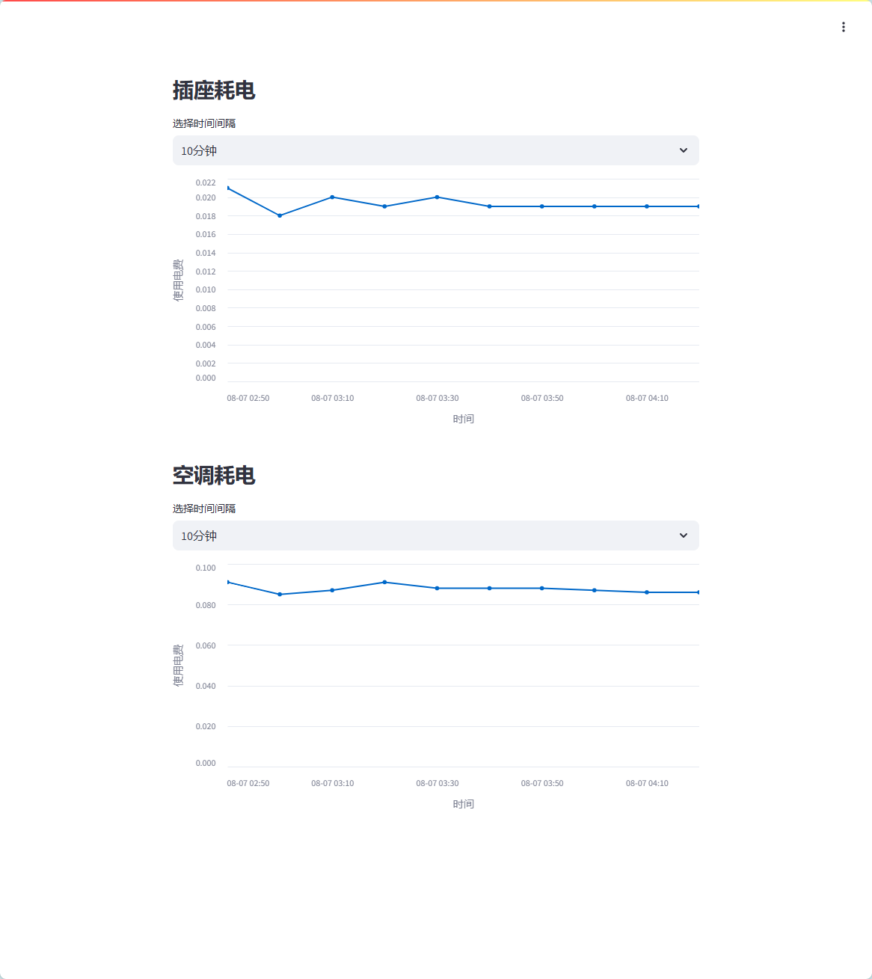This screenshot has height=979, width=872.
Task: Open the three-dot main menu
Action: tap(843, 27)
